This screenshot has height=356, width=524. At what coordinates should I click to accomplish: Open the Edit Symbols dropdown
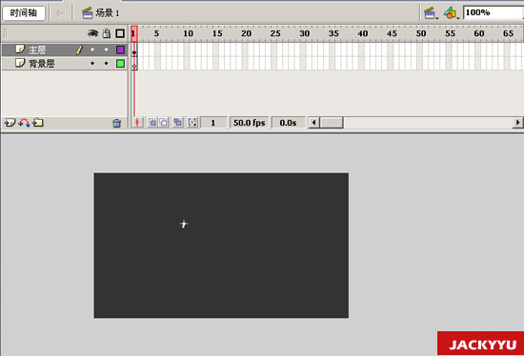(452, 13)
